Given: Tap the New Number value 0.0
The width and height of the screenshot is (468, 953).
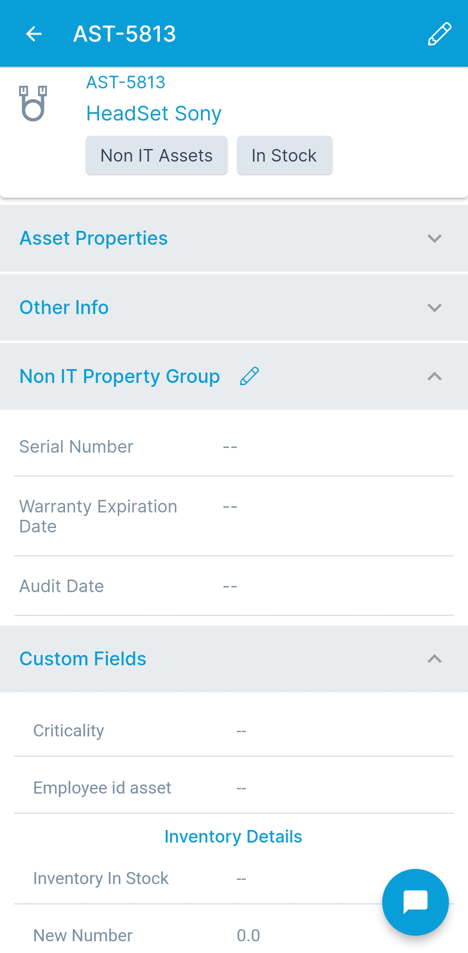Looking at the screenshot, I should [249, 936].
